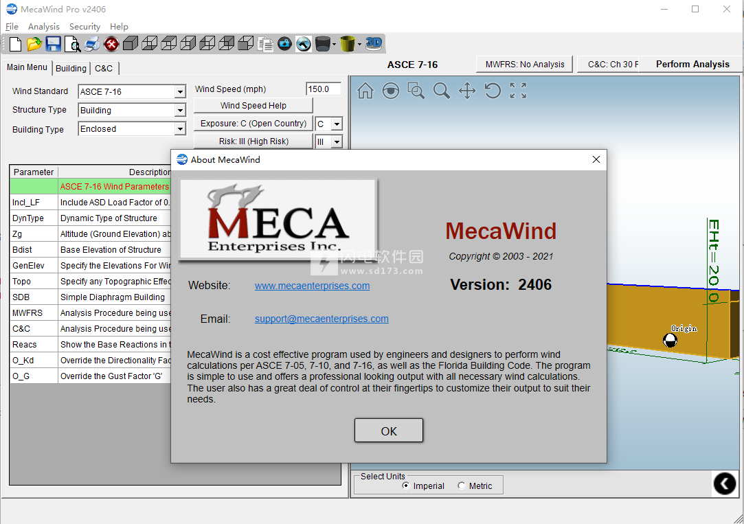Select the Zg parameter row
The height and width of the screenshot is (524, 744).
(x=90, y=233)
